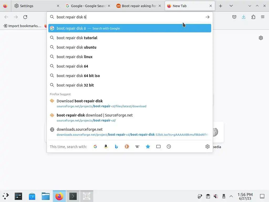
Task: Close the Boot repair asking tab
Action: tap(160, 6)
